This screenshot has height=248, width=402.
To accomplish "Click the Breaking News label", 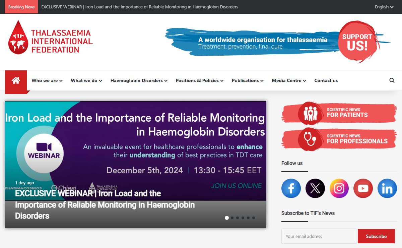I will (21, 7).
